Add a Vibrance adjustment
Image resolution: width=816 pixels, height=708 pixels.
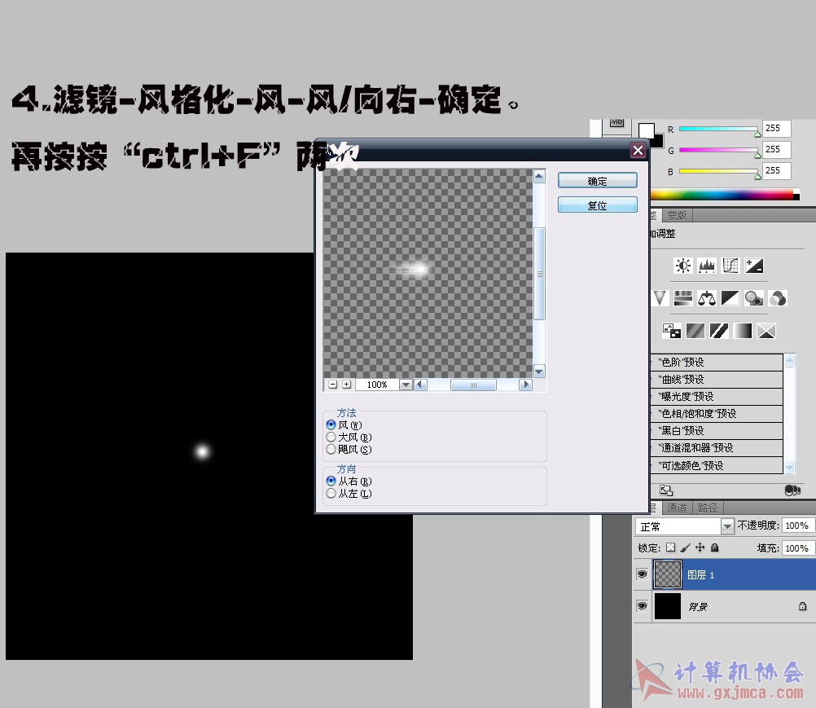point(660,298)
